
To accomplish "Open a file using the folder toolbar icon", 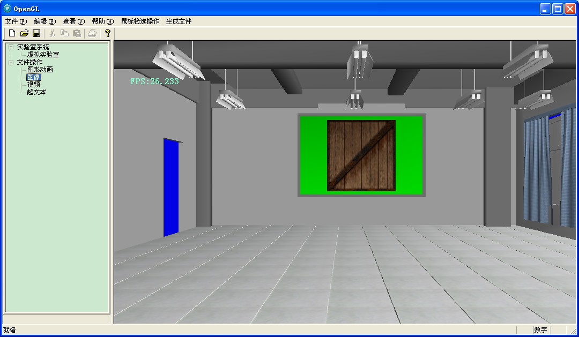I will click(24, 33).
